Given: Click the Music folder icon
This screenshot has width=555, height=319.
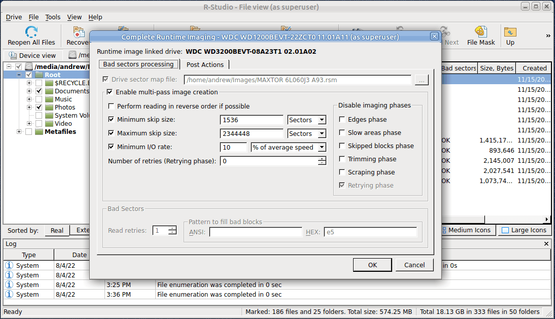Looking at the screenshot, I should coord(49,99).
